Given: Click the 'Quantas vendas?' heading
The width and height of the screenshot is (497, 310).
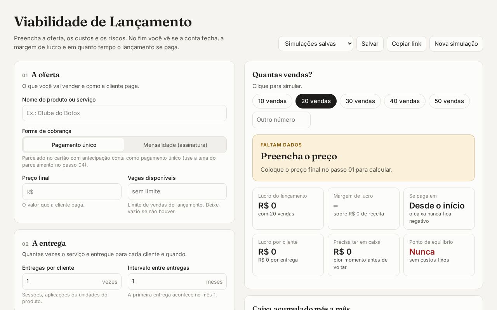Looking at the screenshot, I should [x=282, y=75].
